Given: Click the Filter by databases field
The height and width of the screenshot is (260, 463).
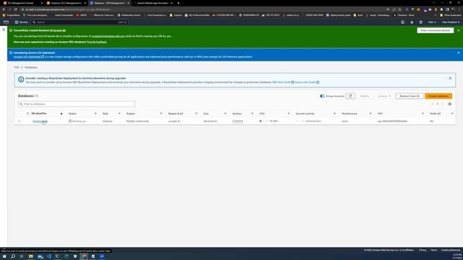Looking at the screenshot, I should pyautogui.click(x=77, y=104).
